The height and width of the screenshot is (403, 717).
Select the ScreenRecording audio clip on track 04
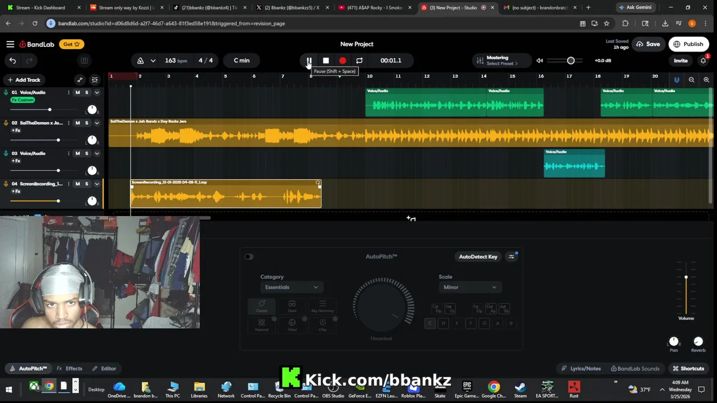pos(226,194)
